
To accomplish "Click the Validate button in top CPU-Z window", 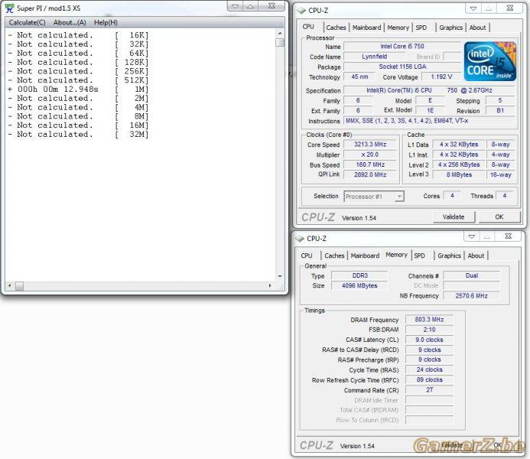I will pos(454,217).
